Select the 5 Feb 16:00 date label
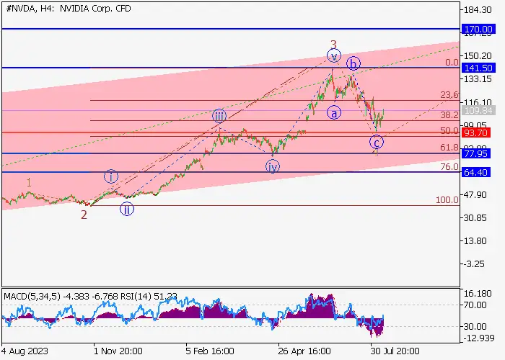 (210, 351)
